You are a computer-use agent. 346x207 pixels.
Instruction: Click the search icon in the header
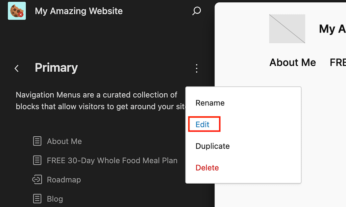196,11
